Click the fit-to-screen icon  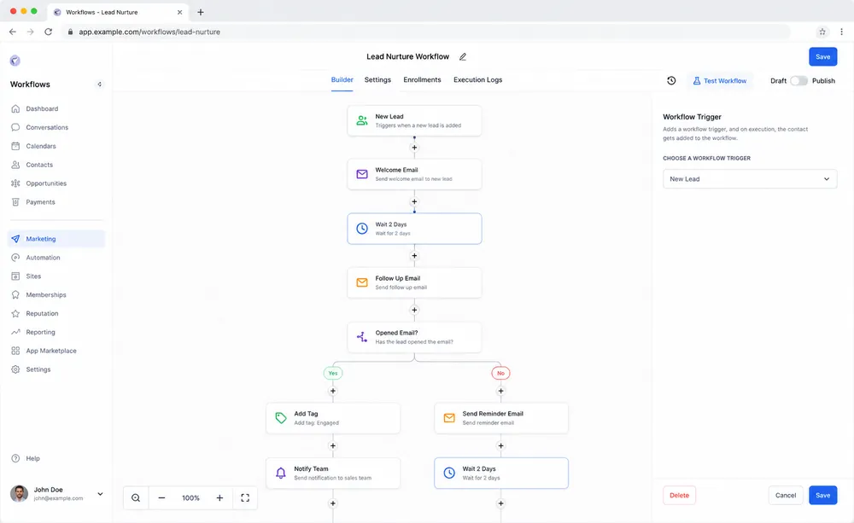[x=245, y=498]
